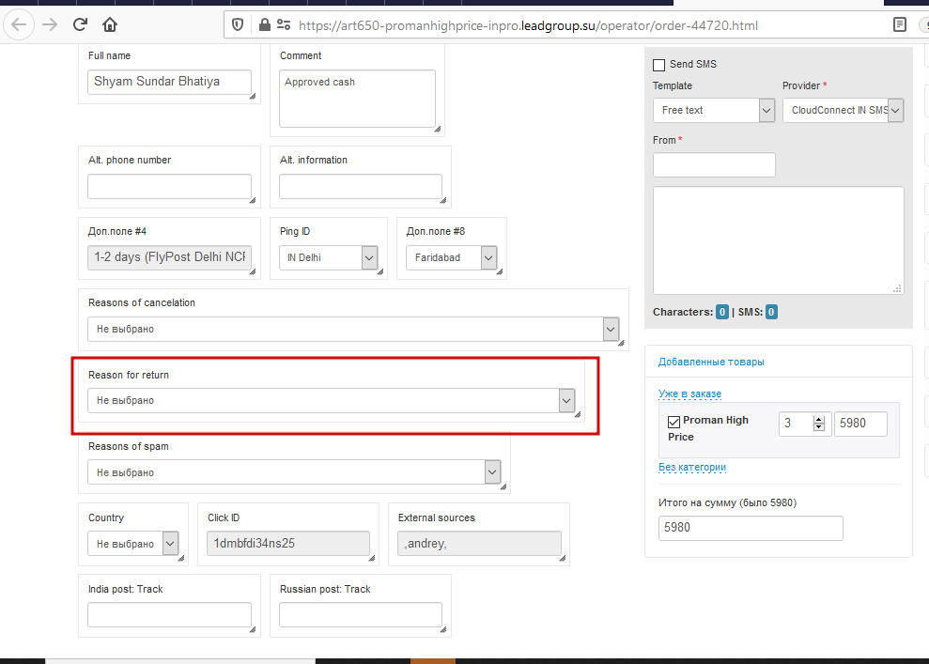Open the Reason for return dropdown

[332, 400]
